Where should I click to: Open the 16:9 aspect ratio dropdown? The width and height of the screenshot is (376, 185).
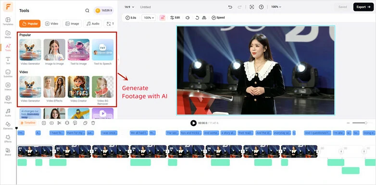tap(129, 7)
